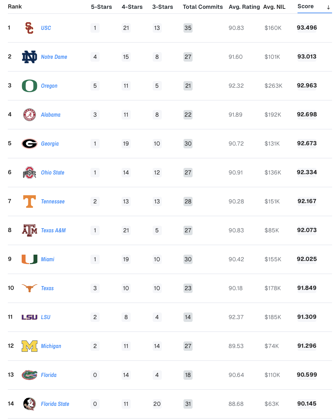Click USC's 93.496 score value
This screenshot has height=420, width=333.
[x=307, y=28]
